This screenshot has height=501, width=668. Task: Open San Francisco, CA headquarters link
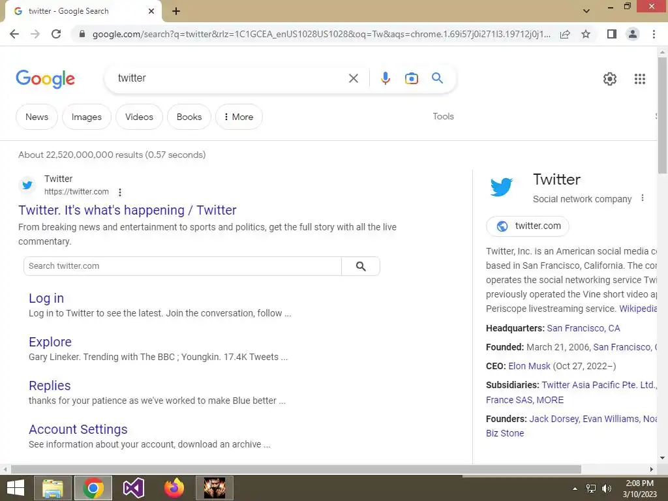click(583, 328)
